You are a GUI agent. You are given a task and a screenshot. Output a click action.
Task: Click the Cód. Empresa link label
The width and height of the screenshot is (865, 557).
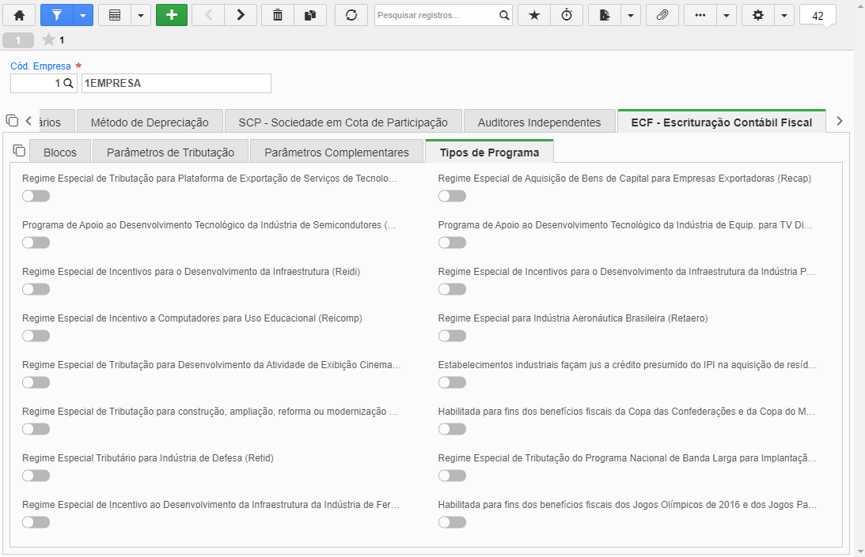(x=41, y=66)
